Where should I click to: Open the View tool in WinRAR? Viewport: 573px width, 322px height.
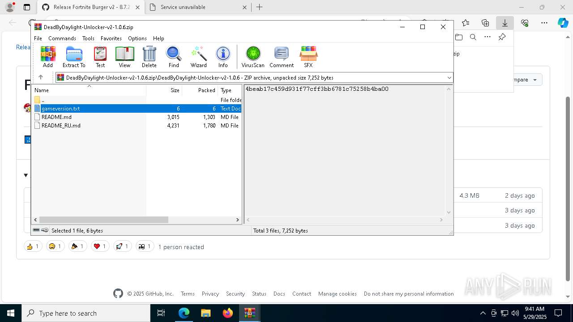click(x=124, y=57)
